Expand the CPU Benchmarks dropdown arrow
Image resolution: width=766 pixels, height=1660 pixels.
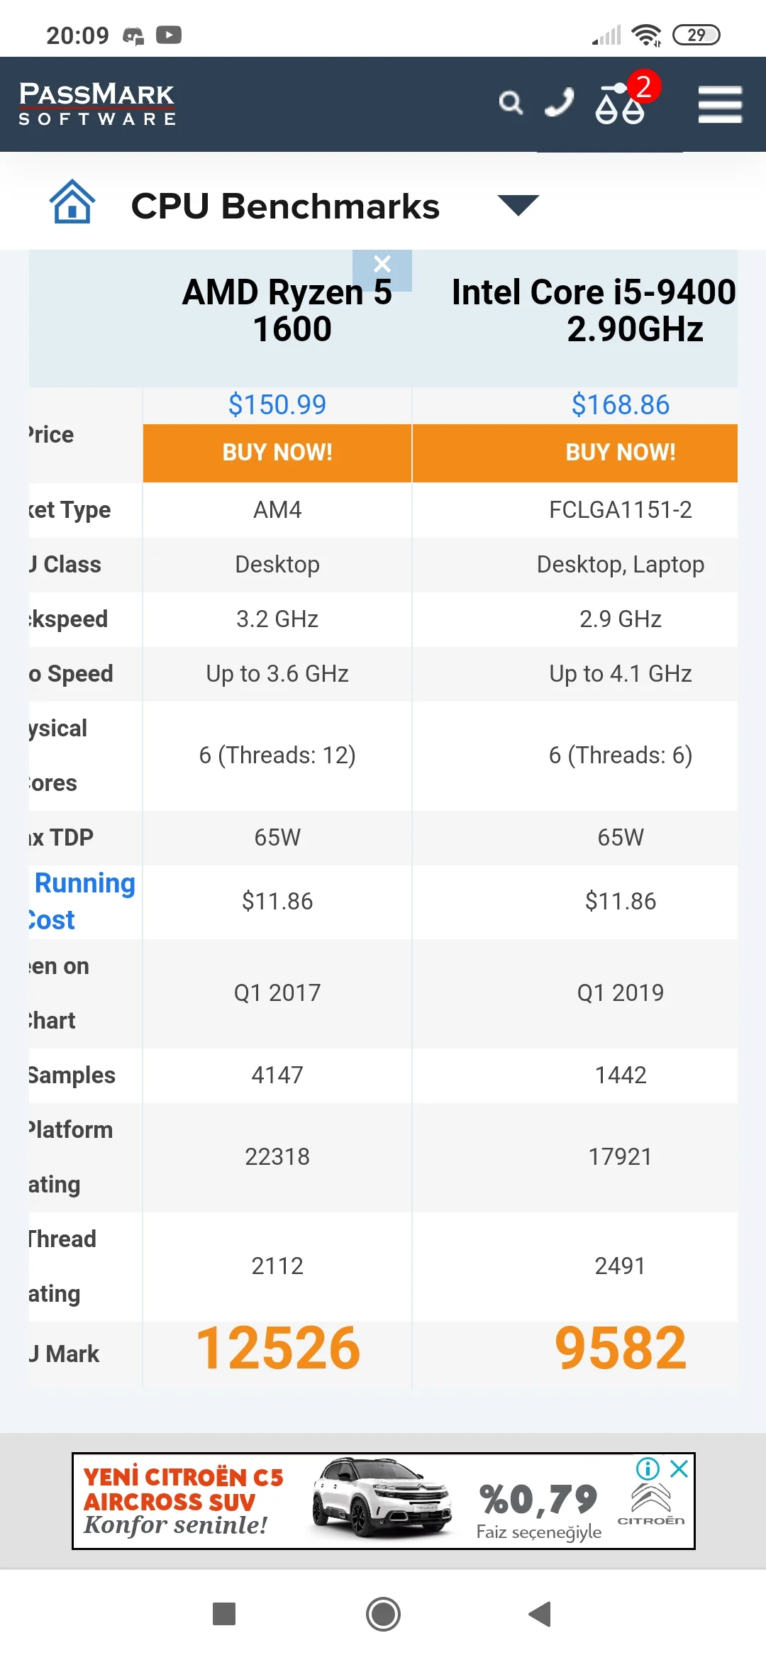coord(518,205)
